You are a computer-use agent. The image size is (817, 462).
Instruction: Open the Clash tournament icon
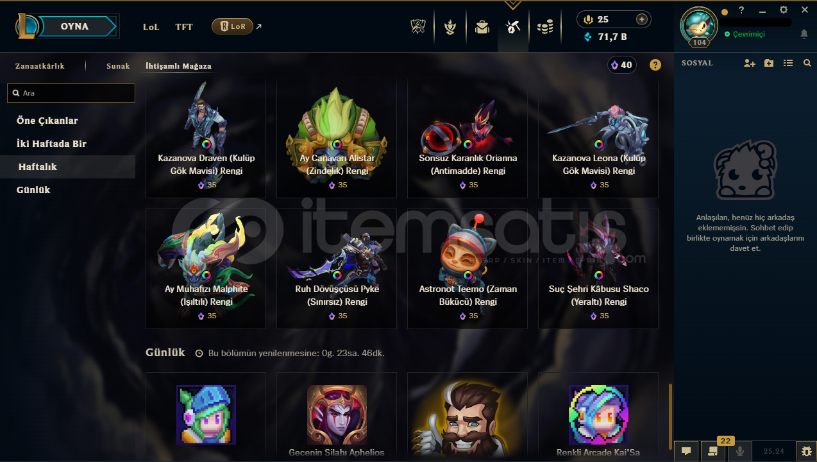coord(419,27)
